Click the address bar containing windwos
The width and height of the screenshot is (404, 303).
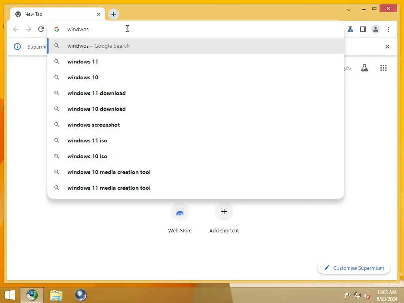[196, 29]
